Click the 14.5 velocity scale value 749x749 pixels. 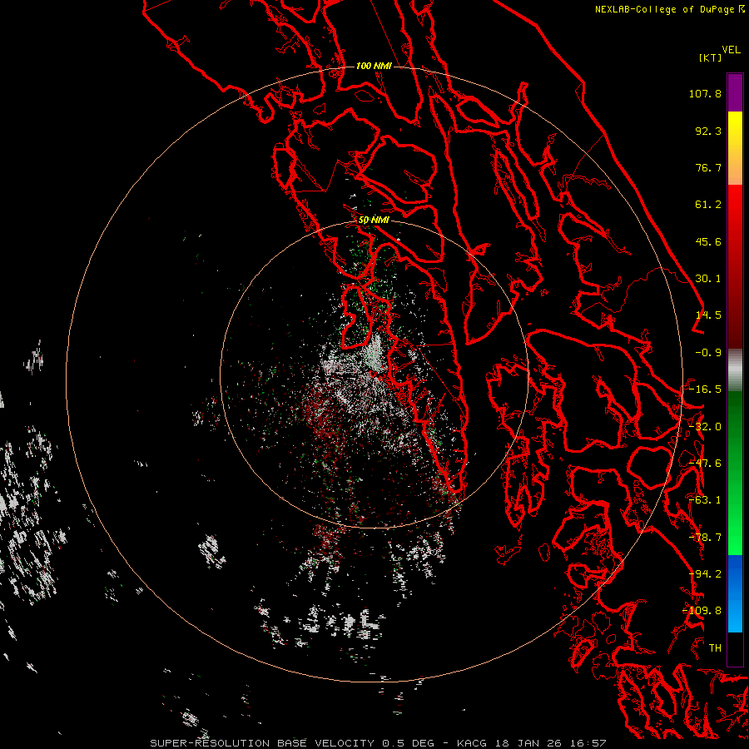(708, 315)
